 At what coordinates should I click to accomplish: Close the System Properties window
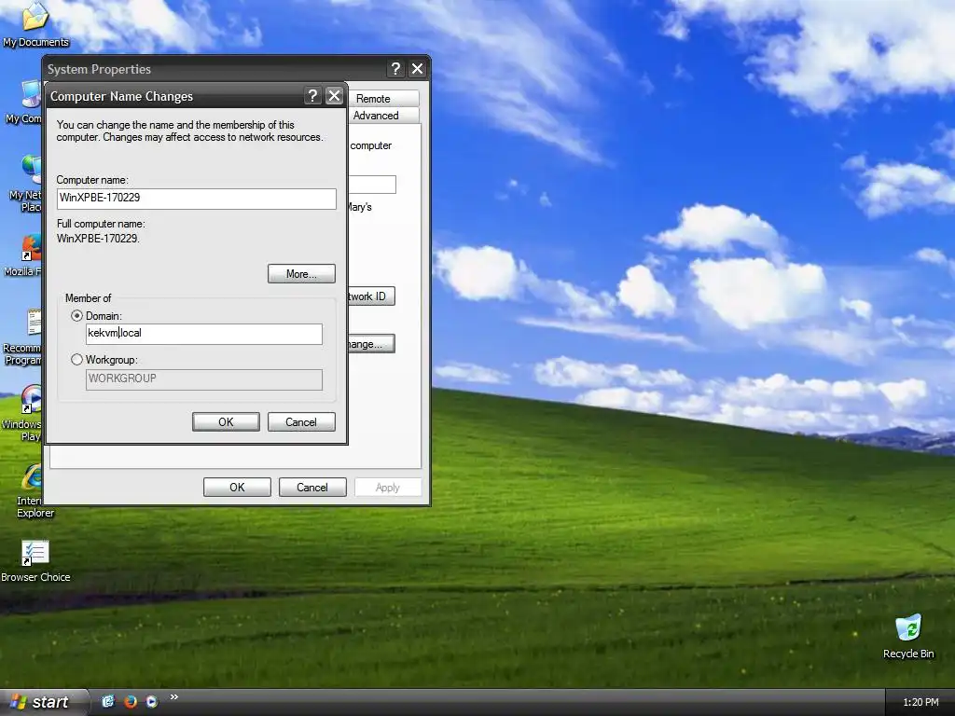[417, 69]
